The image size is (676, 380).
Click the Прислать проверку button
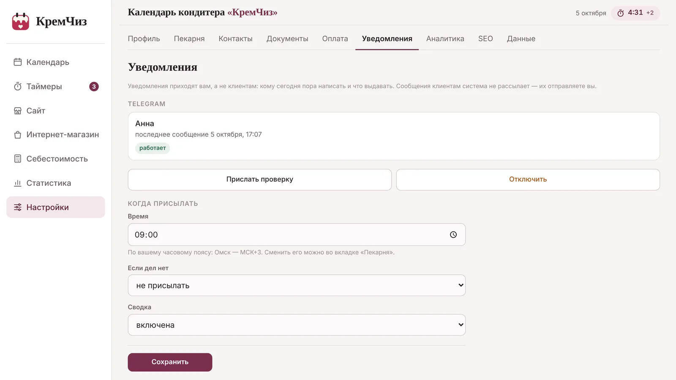(260, 179)
